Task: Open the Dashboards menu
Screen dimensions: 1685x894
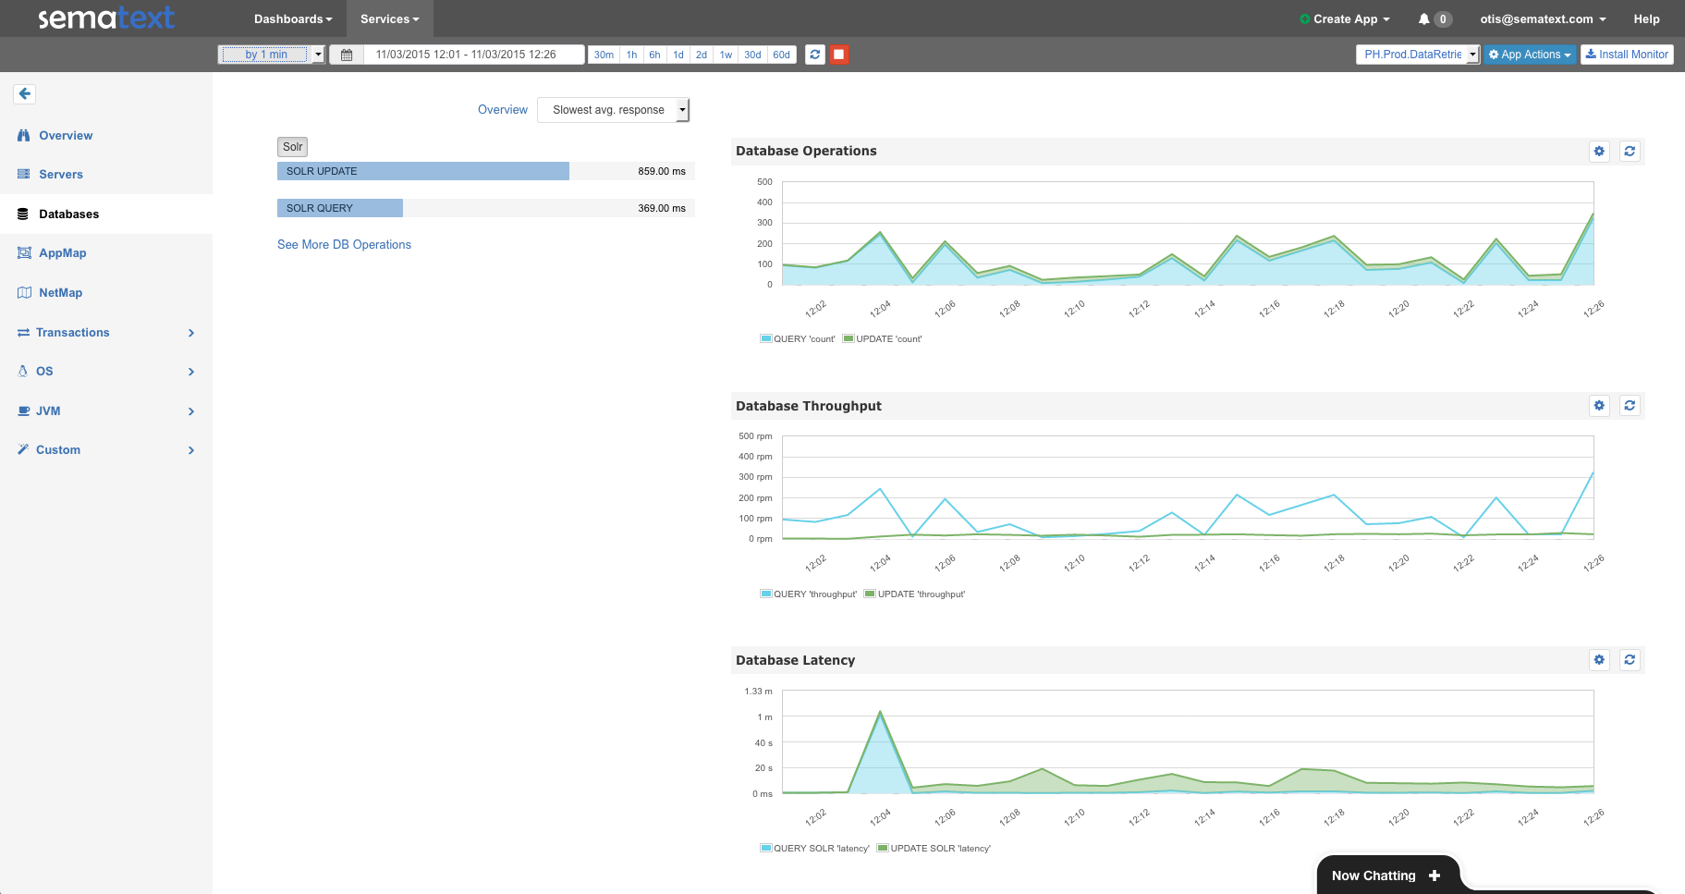Action: (x=293, y=18)
